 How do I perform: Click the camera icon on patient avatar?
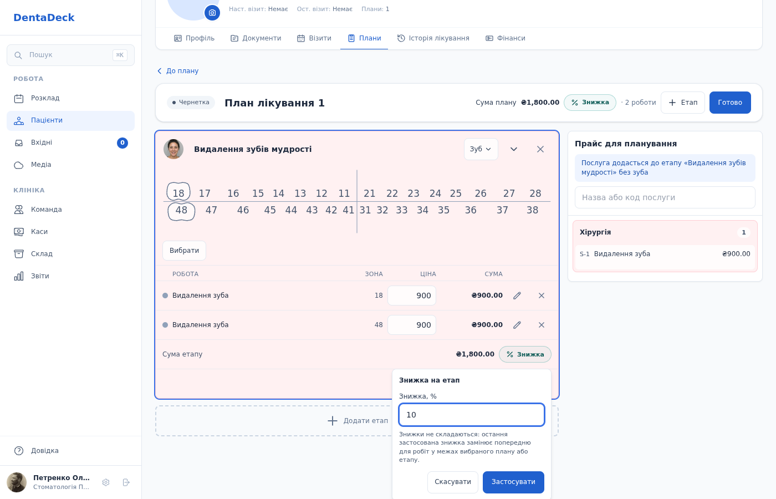[212, 13]
